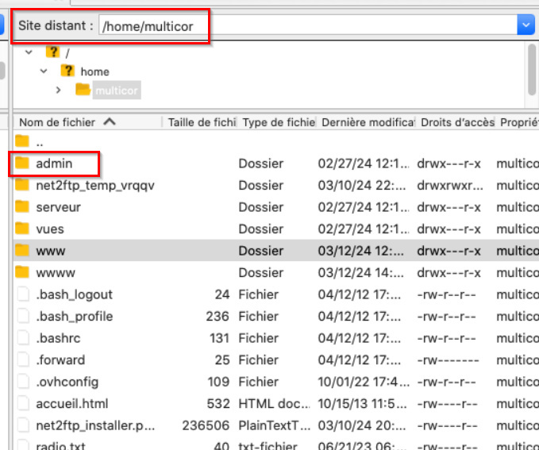Click the directory tree vertical scrollbar
This screenshot has height=450, width=539.
pyautogui.click(x=531, y=69)
